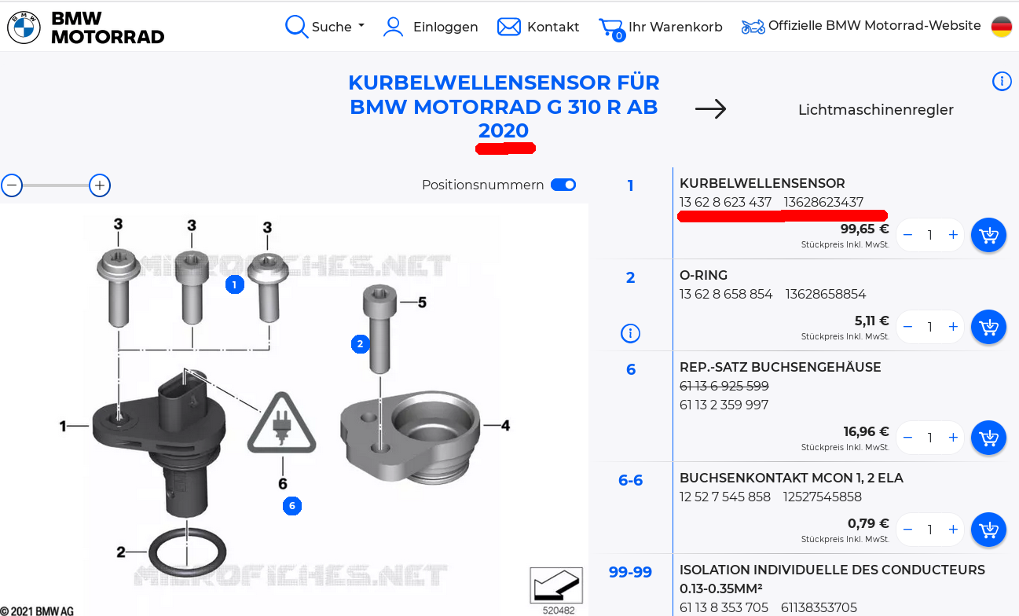Click the 99,65 € price
1019x616 pixels.
click(x=864, y=229)
